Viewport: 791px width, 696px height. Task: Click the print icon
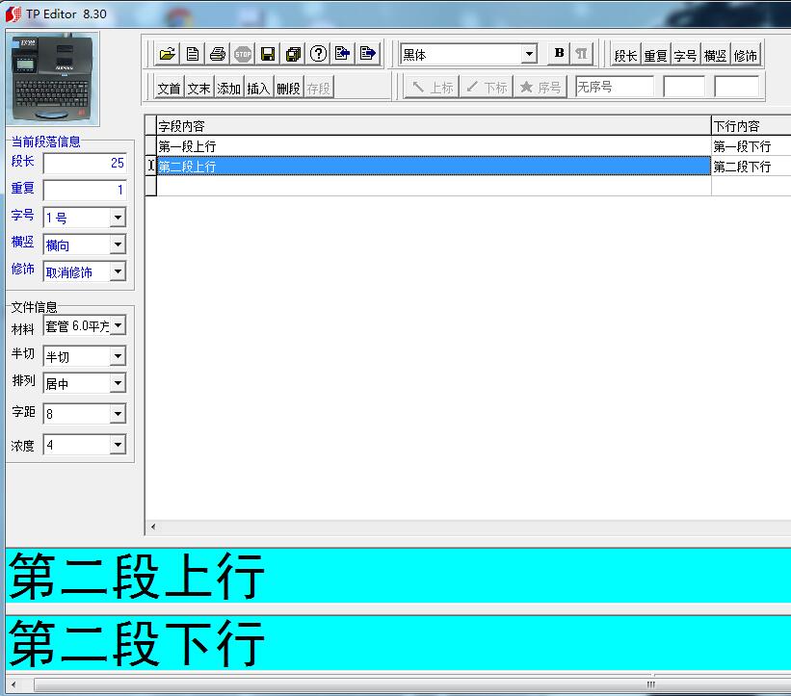(x=219, y=53)
